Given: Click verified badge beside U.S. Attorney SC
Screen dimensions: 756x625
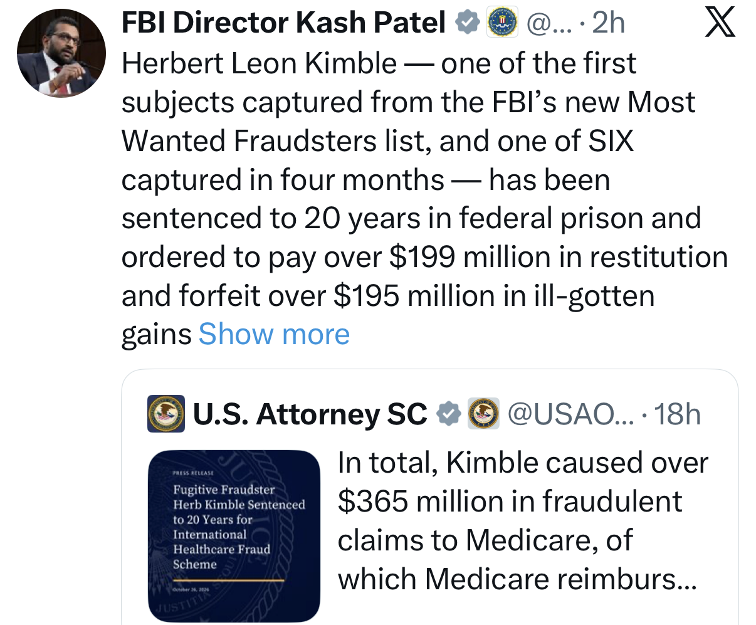Looking at the screenshot, I should tap(448, 414).
